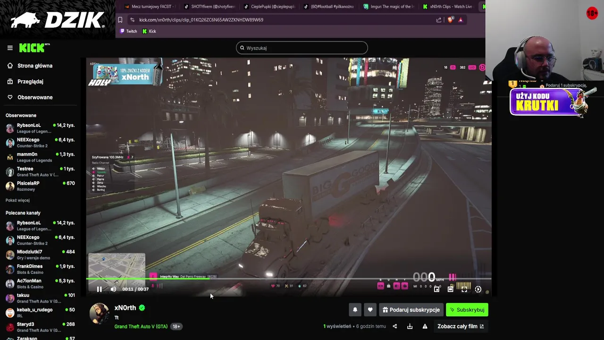Open Ac7ionMan recommended channel
604x340 pixels.
coord(40,283)
